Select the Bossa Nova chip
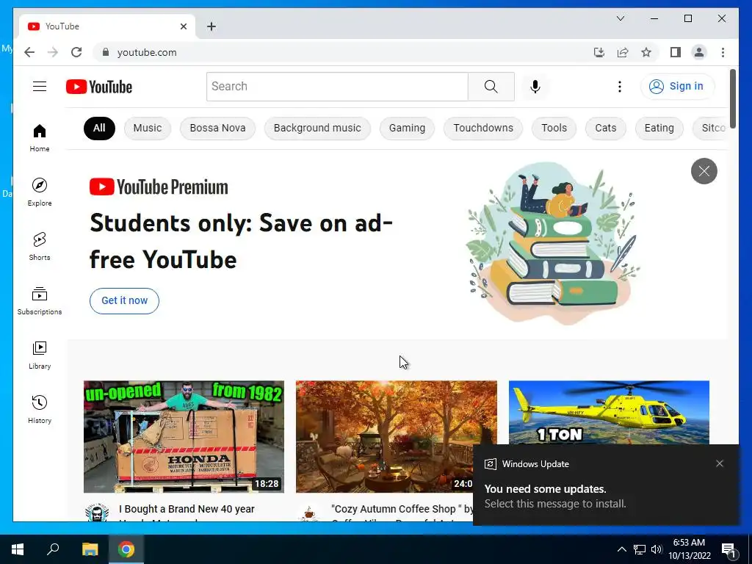 coord(217,128)
